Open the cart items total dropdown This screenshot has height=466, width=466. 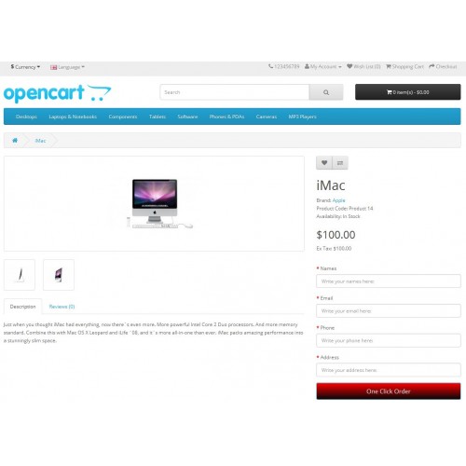pos(408,92)
